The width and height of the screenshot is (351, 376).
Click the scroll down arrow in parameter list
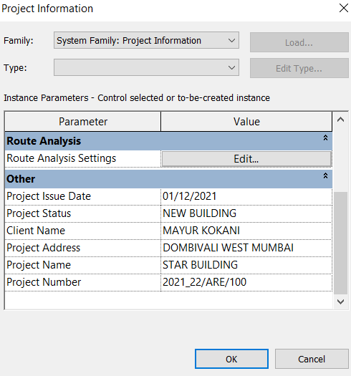340,302
